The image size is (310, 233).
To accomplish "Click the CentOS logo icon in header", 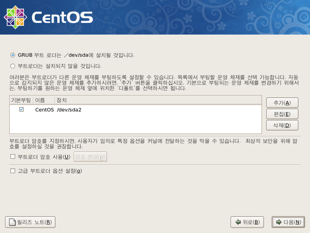I will pos(15,17).
